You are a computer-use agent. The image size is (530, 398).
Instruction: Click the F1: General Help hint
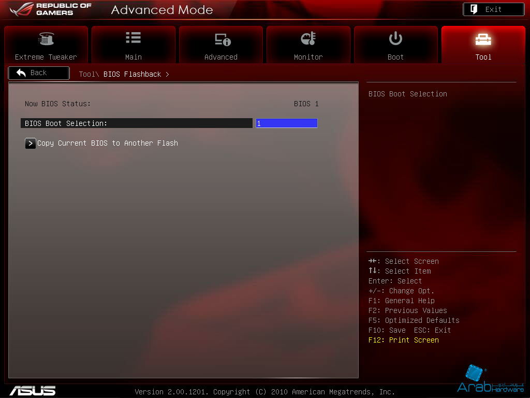[402, 301]
